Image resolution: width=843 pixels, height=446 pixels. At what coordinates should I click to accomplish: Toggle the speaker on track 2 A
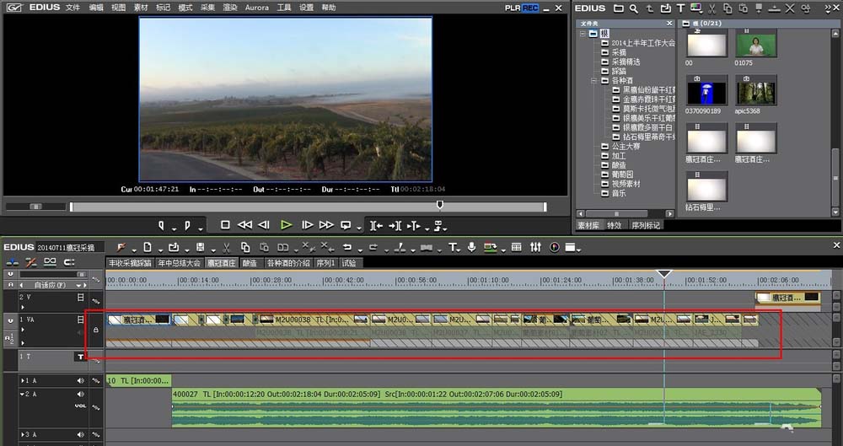coord(81,394)
